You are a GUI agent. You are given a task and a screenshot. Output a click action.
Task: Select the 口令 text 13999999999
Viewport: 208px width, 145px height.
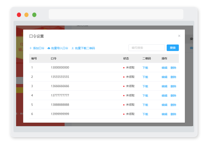click(60, 114)
